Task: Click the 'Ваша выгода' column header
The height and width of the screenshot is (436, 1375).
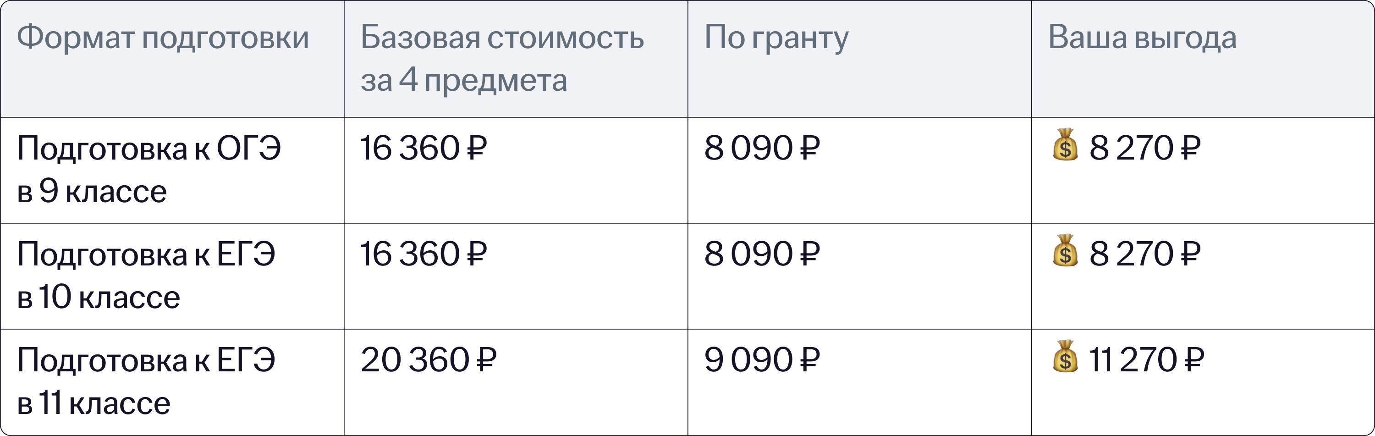Action: click(1142, 37)
